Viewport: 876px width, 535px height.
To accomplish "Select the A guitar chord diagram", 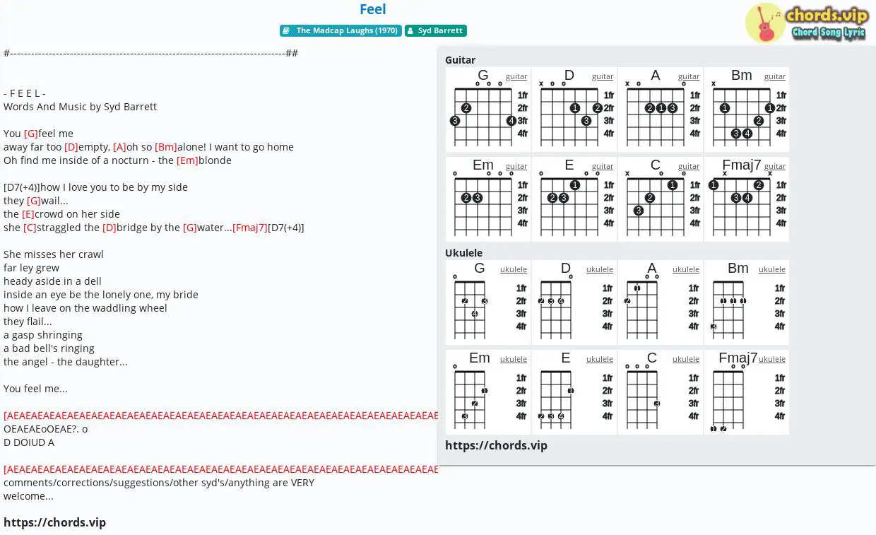I will click(661, 110).
